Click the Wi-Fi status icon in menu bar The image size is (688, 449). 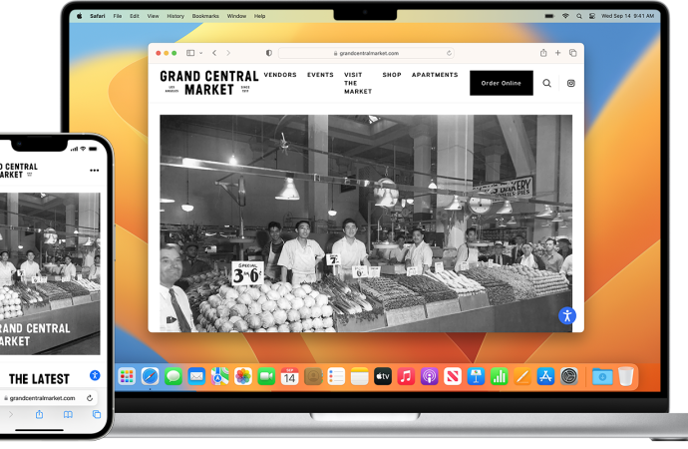point(565,16)
